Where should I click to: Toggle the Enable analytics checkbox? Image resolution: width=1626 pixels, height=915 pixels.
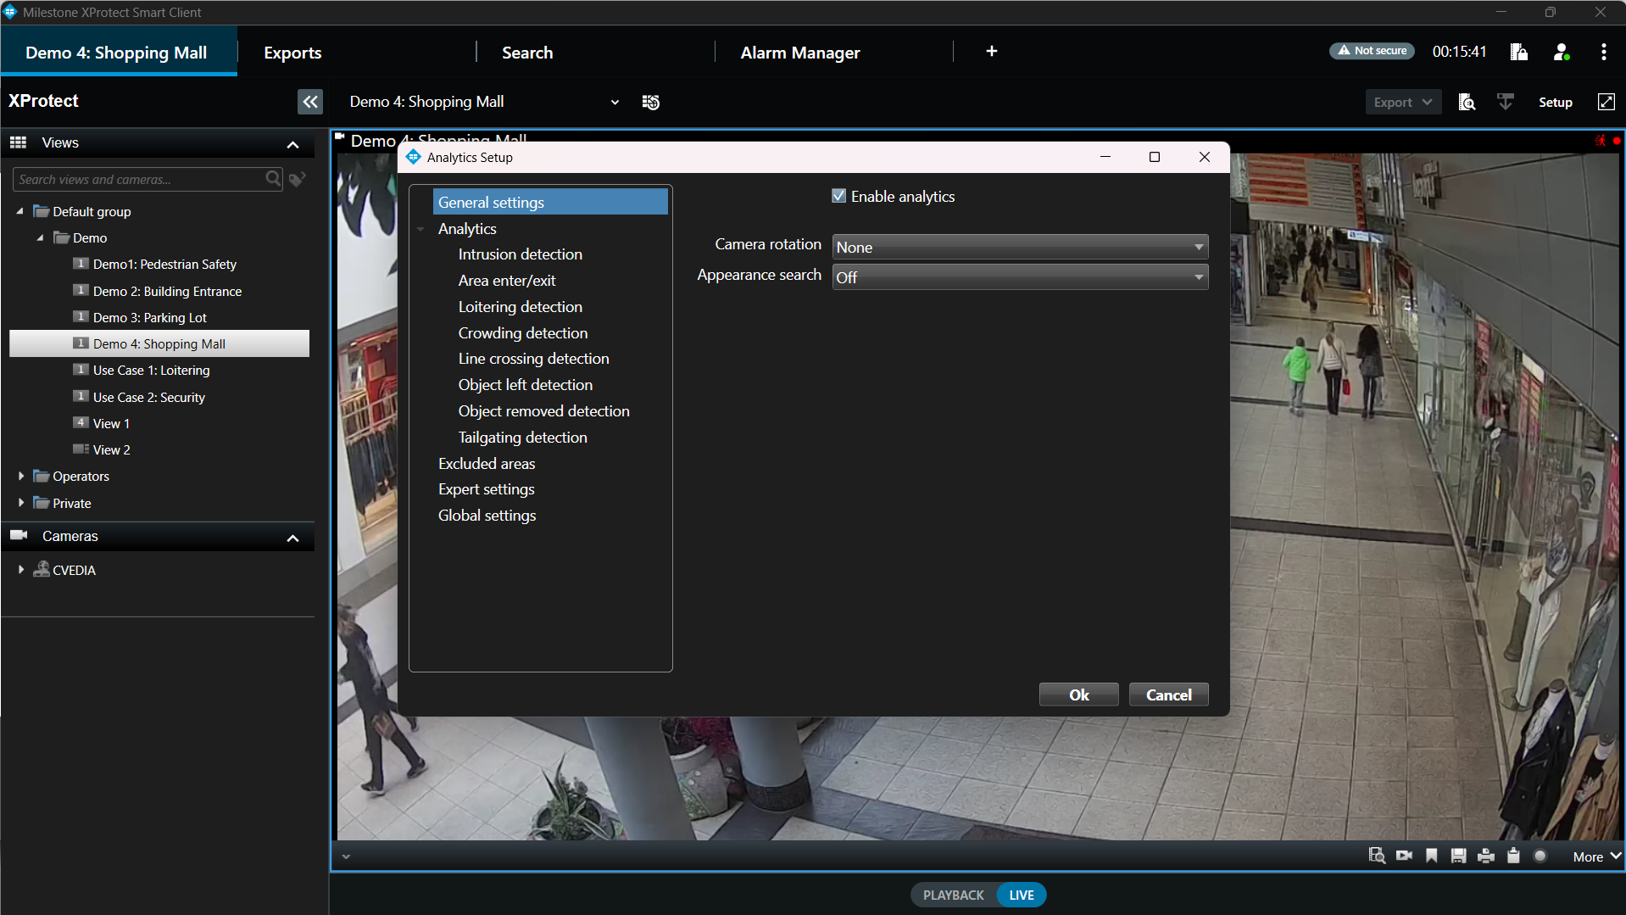pyautogui.click(x=839, y=196)
